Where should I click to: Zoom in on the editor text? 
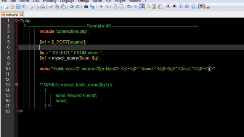(x=101, y=7)
